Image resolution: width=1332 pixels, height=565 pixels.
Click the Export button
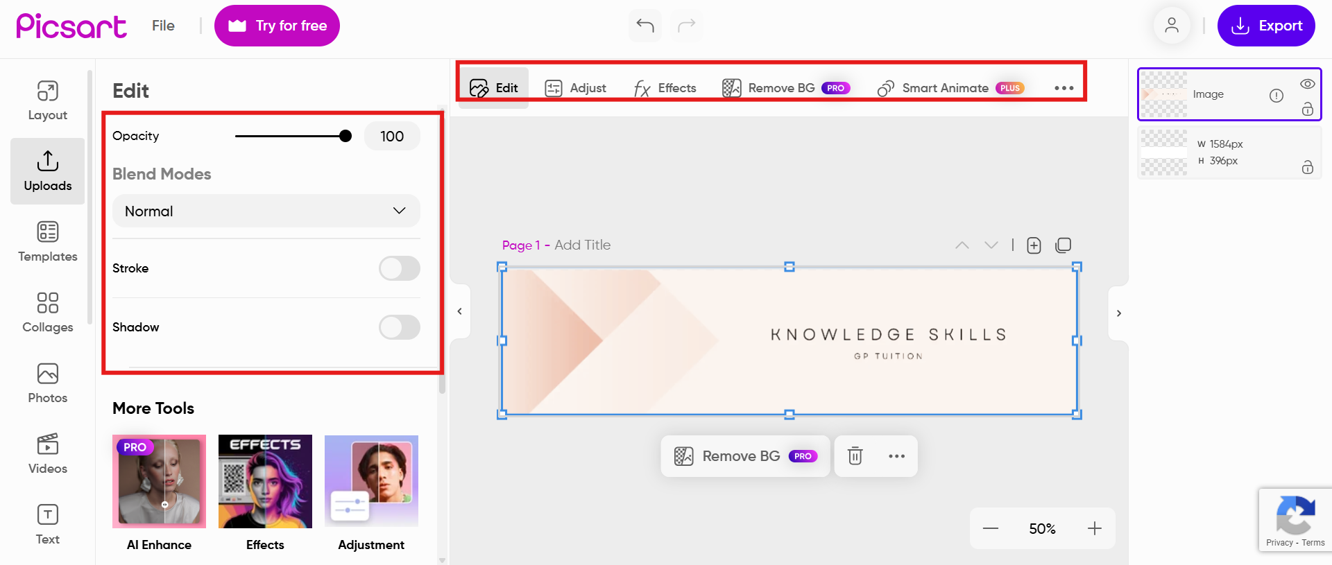click(1266, 26)
